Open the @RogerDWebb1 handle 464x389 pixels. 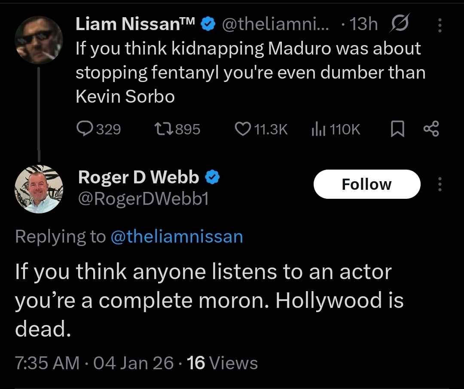(143, 199)
